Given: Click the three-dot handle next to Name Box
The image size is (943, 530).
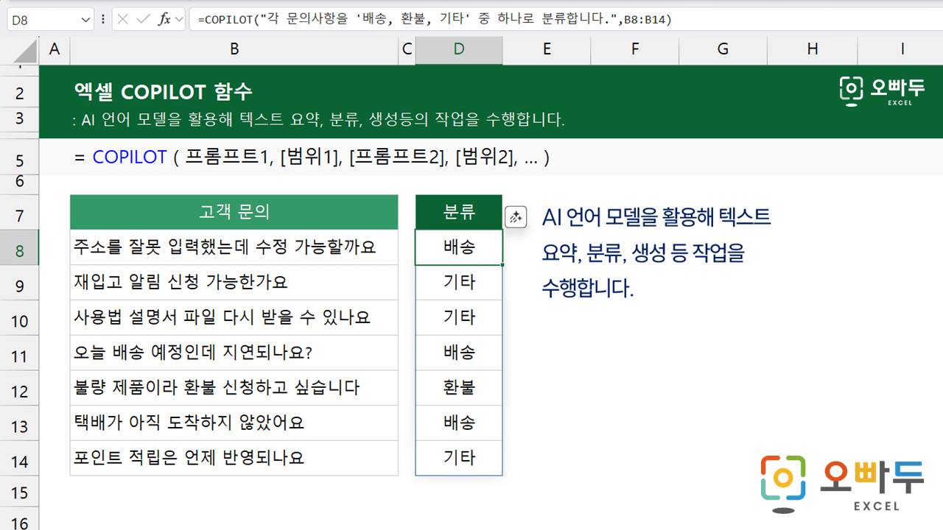Looking at the screenshot, I should click(x=102, y=20).
